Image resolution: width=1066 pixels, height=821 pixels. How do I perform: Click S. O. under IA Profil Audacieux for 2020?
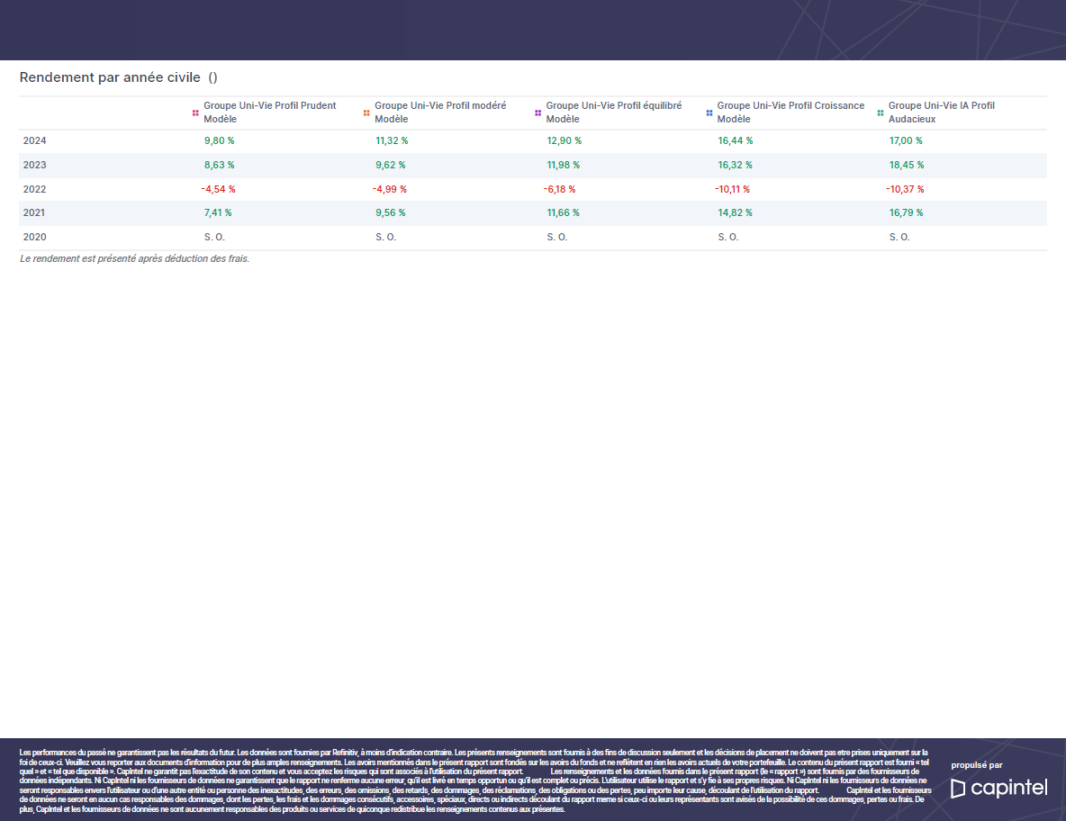[x=899, y=237]
